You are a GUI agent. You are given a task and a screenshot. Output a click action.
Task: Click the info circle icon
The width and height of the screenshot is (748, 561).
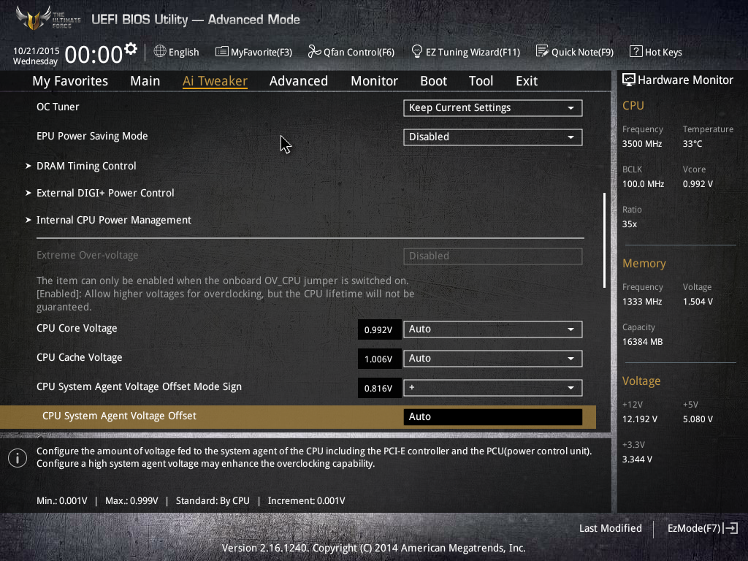point(18,458)
